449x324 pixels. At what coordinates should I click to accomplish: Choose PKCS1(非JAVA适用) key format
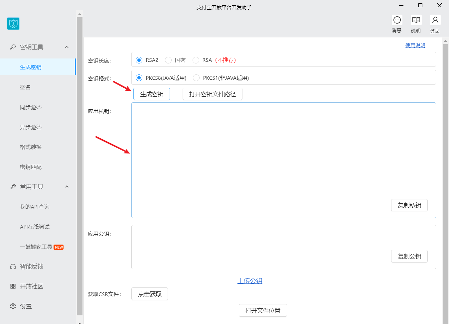click(196, 78)
